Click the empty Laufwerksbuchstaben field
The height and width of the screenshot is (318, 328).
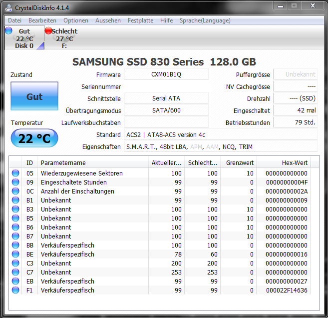[x=166, y=122]
